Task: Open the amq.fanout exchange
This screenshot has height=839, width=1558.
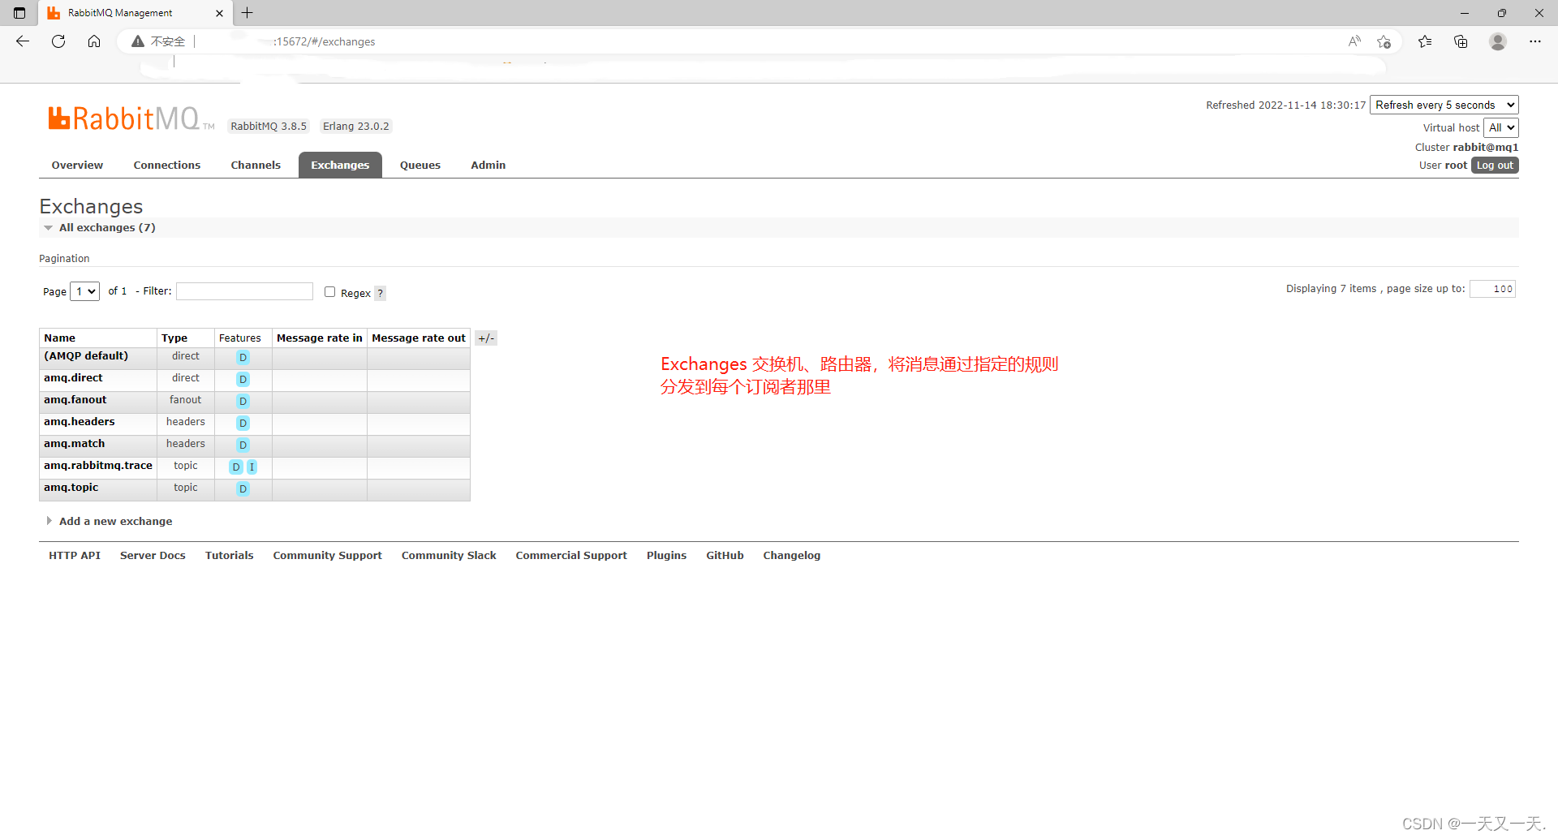Action: pos(75,399)
